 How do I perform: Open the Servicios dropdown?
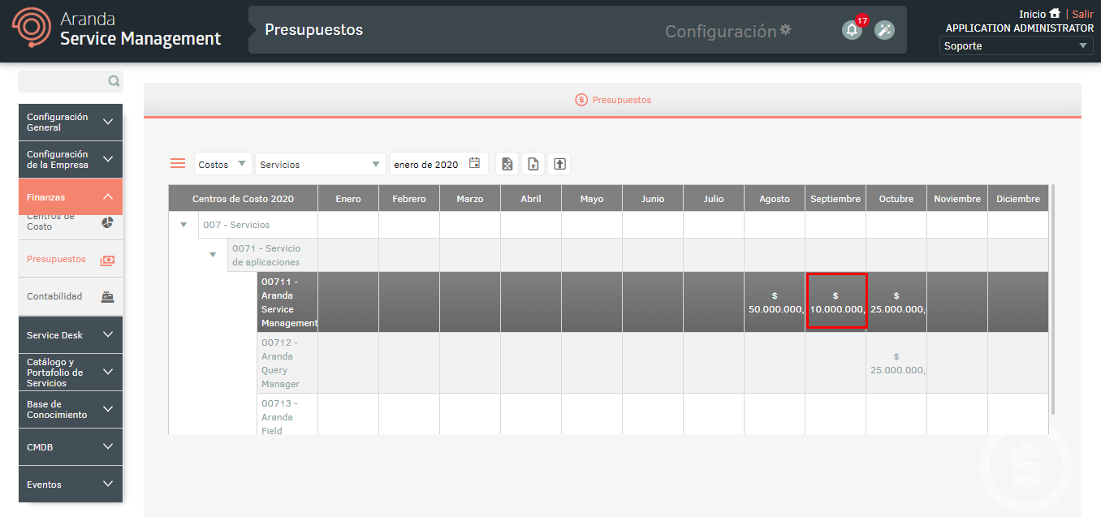click(319, 164)
